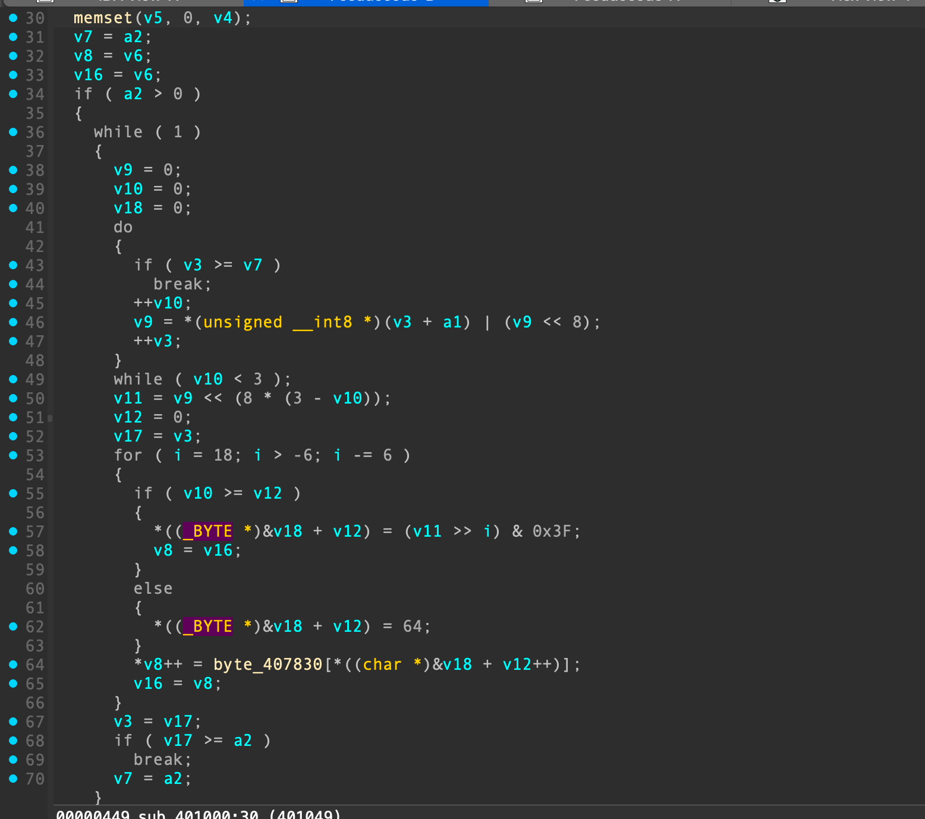The image size is (925, 819).
Task: Select variable v18 on line 40
Action: tap(128, 208)
